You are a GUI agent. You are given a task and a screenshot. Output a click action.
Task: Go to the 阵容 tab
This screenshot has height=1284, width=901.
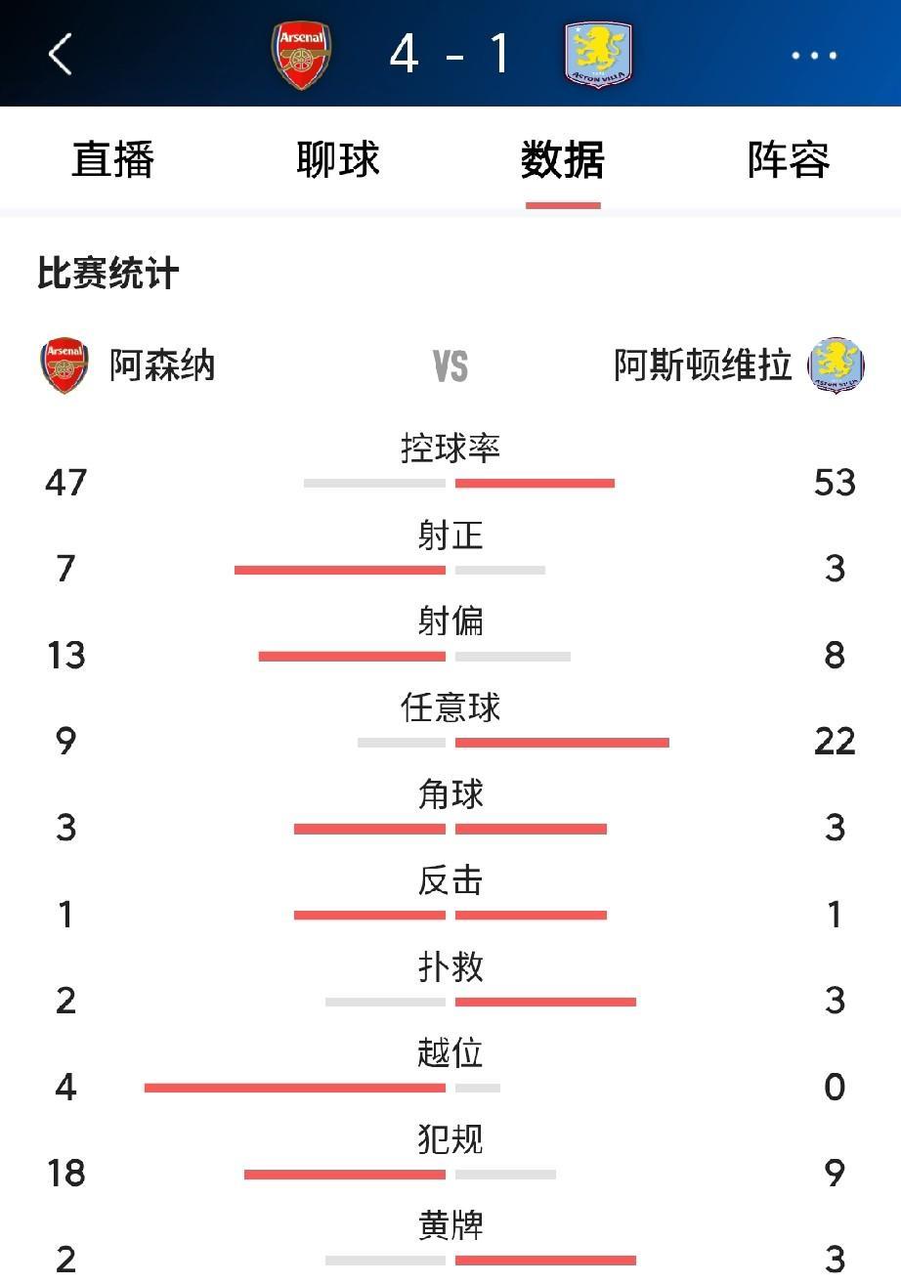tap(789, 160)
